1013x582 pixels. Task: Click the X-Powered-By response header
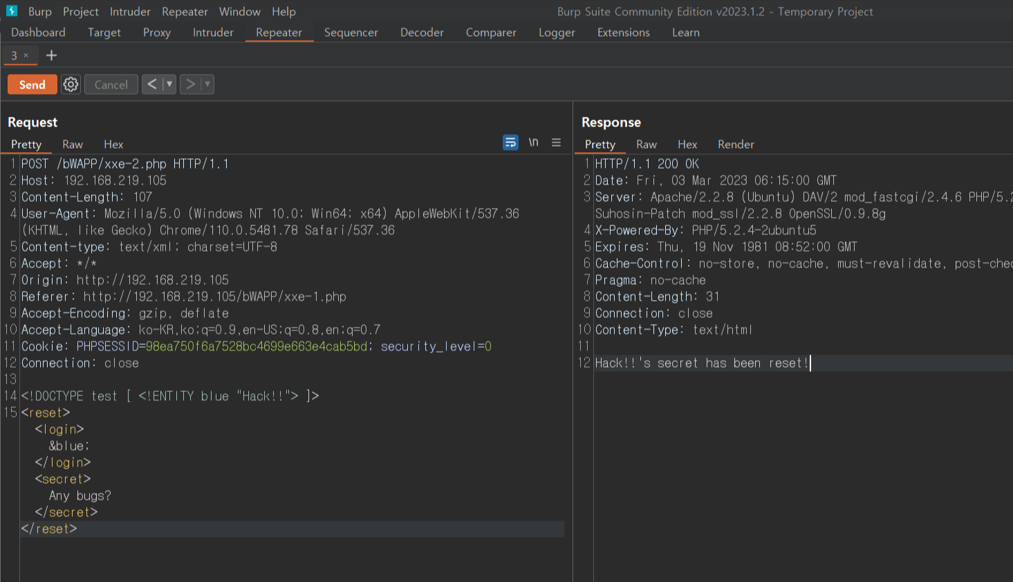[705, 230]
